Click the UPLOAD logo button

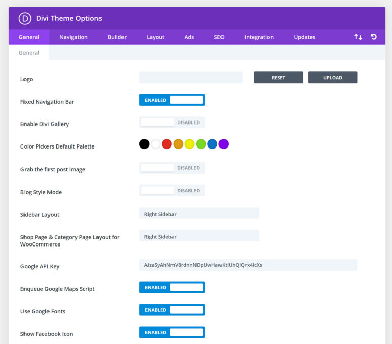(332, 78)
